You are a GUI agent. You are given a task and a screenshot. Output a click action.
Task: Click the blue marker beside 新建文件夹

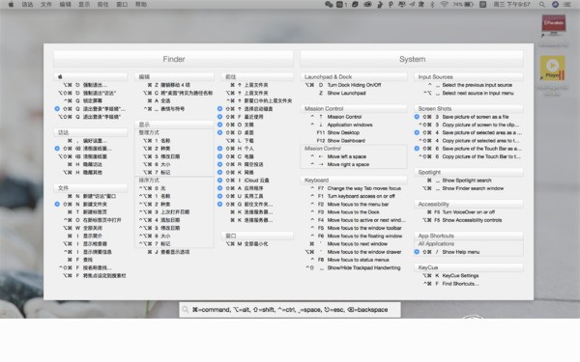pos(57,204)
